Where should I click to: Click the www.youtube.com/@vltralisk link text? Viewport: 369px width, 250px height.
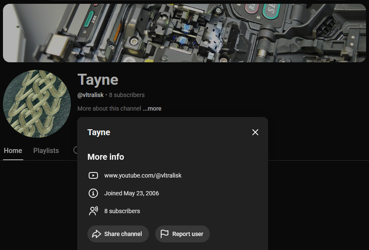pos(143,175)
